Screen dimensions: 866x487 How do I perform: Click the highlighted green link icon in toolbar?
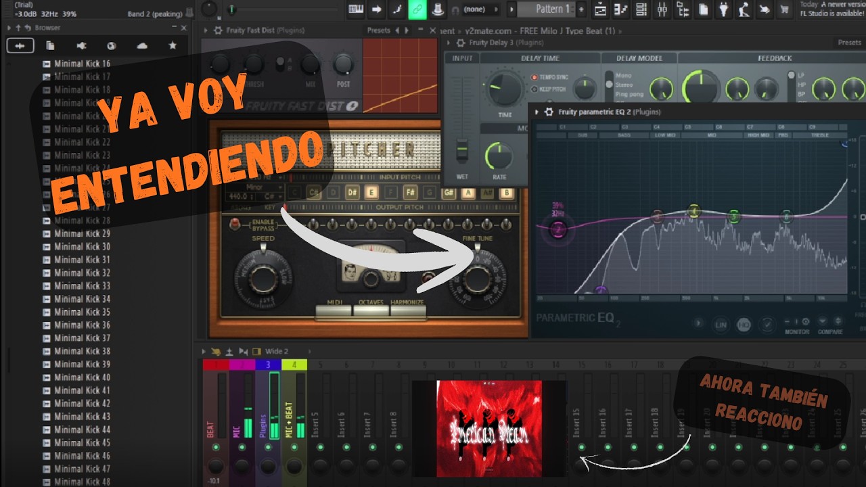pos(417,9)
